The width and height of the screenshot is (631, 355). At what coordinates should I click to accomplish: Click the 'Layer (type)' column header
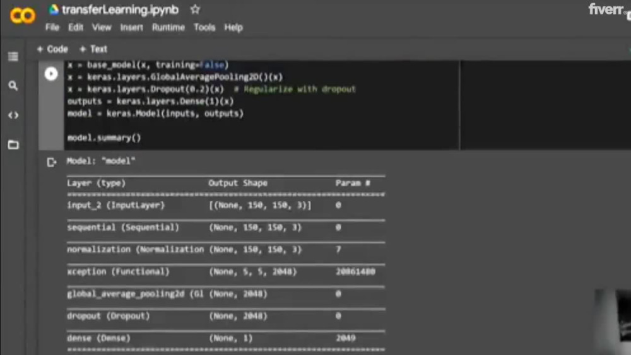[96, 183]
